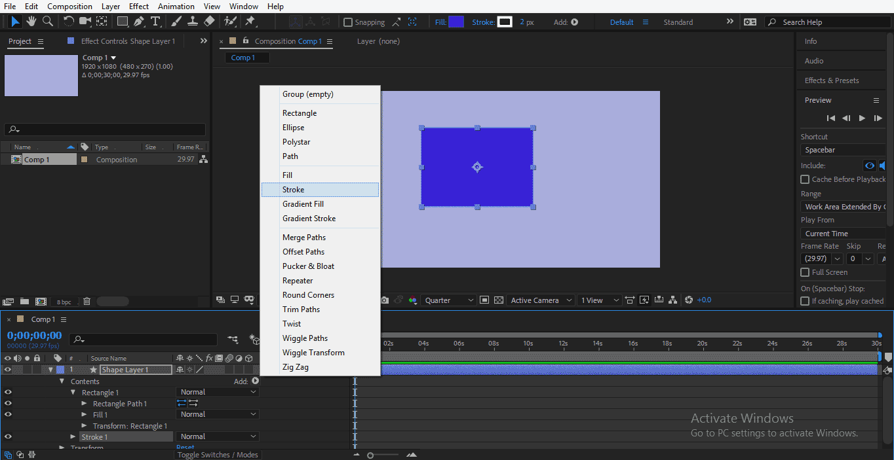Open the Composition menu

coord(69,6)
